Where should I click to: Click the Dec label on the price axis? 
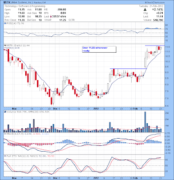click(x=55, y=108)
